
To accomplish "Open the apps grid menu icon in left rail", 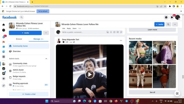I will point(4,57).
